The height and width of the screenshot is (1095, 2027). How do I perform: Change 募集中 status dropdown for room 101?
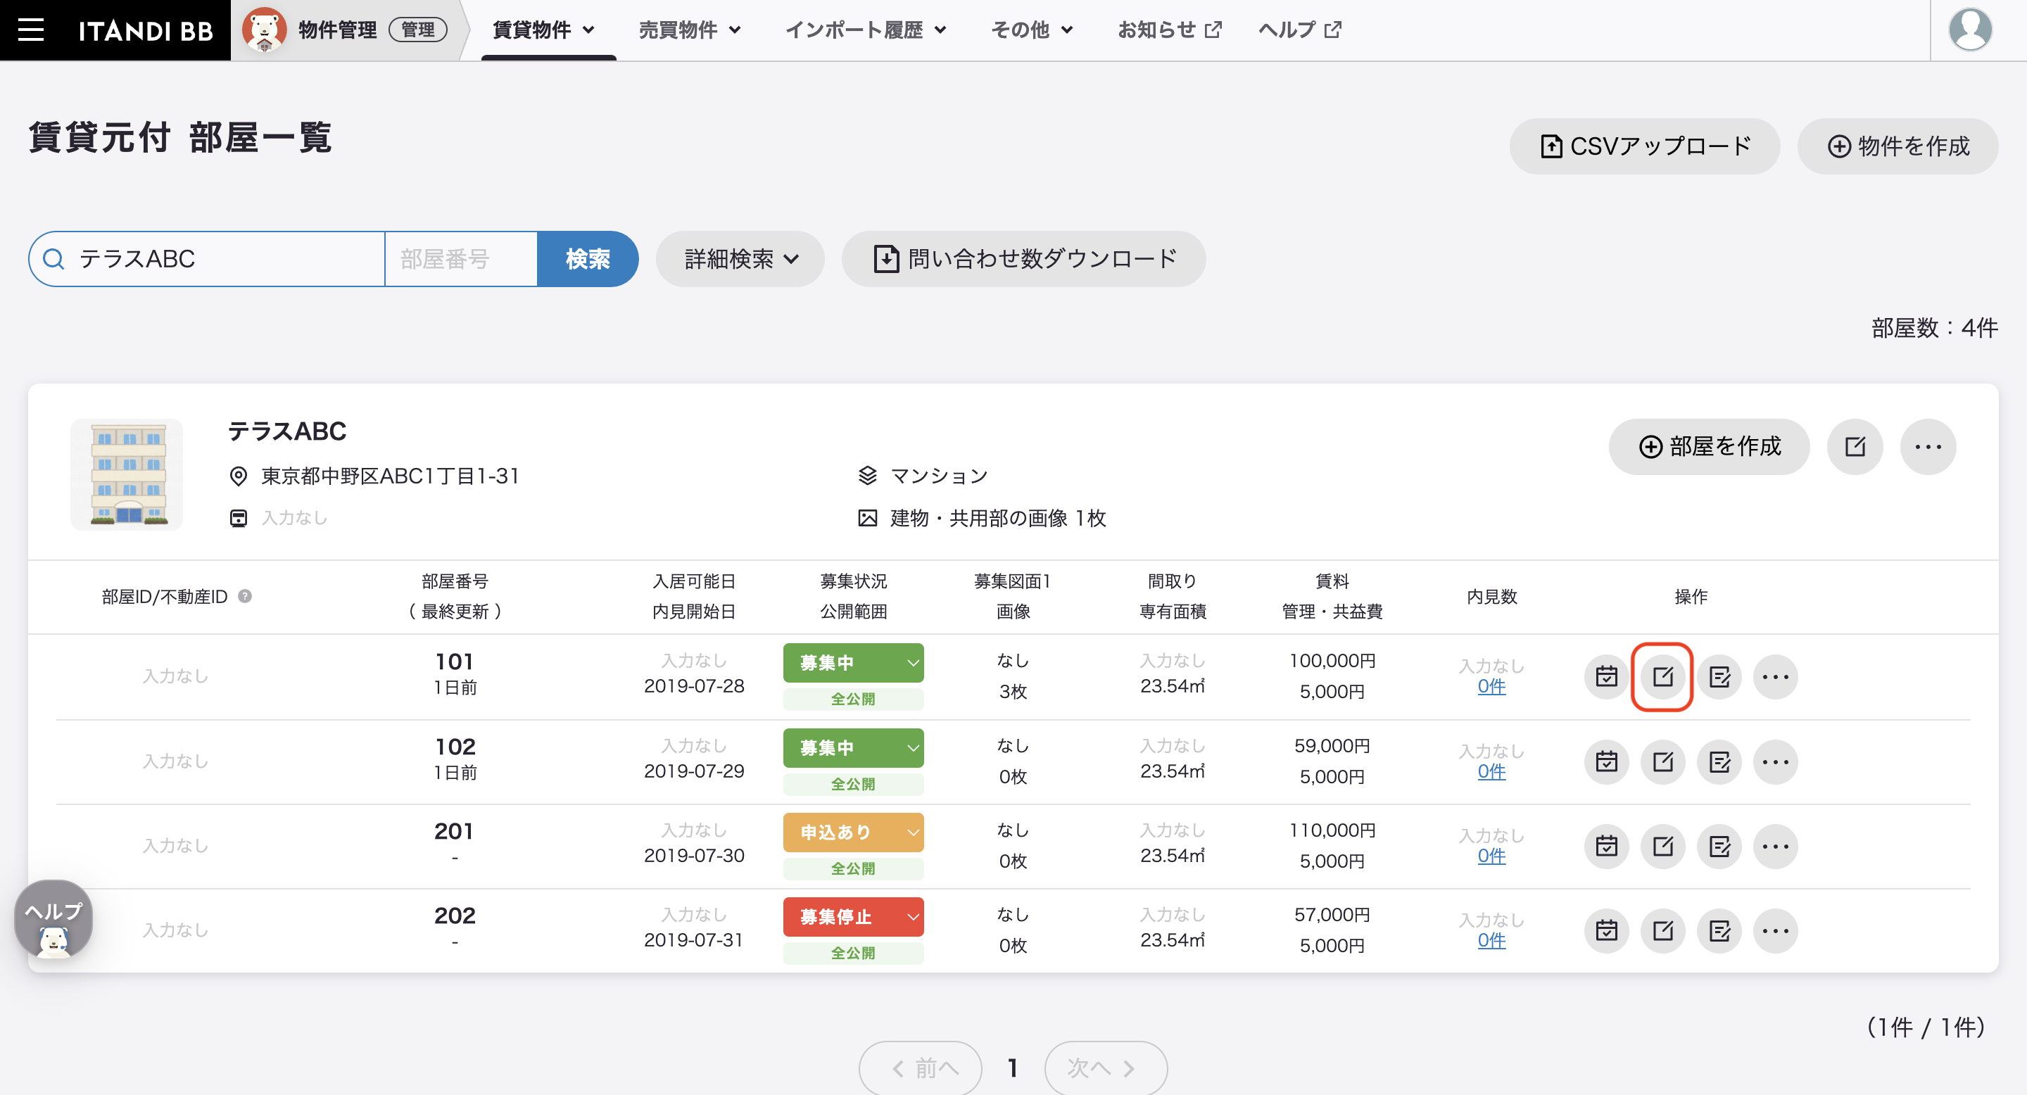[853, 663]
